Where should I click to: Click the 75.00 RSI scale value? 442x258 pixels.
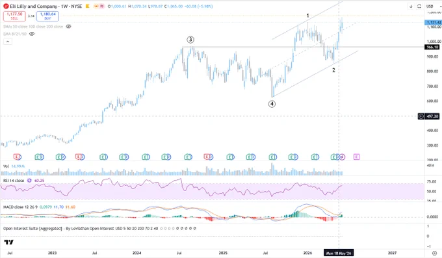[x=432, y=181]
